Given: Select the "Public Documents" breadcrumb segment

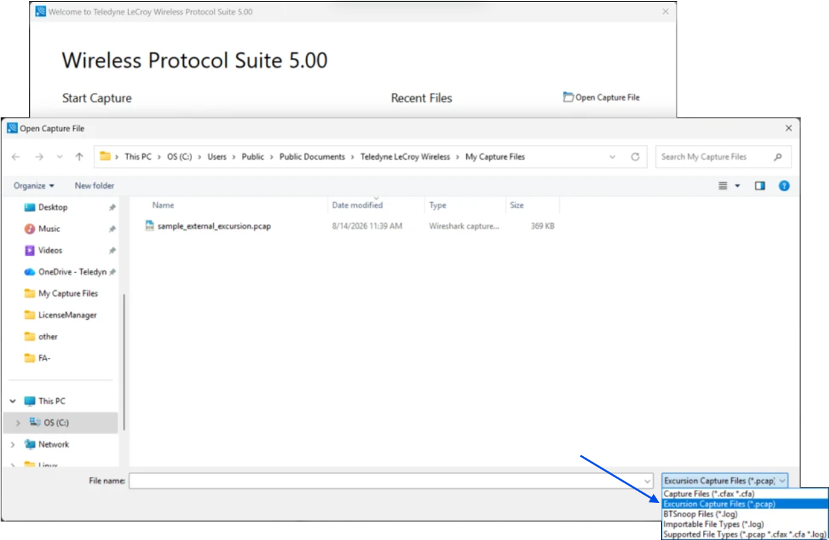Looking at the screenshot, I should coord(312,157).
